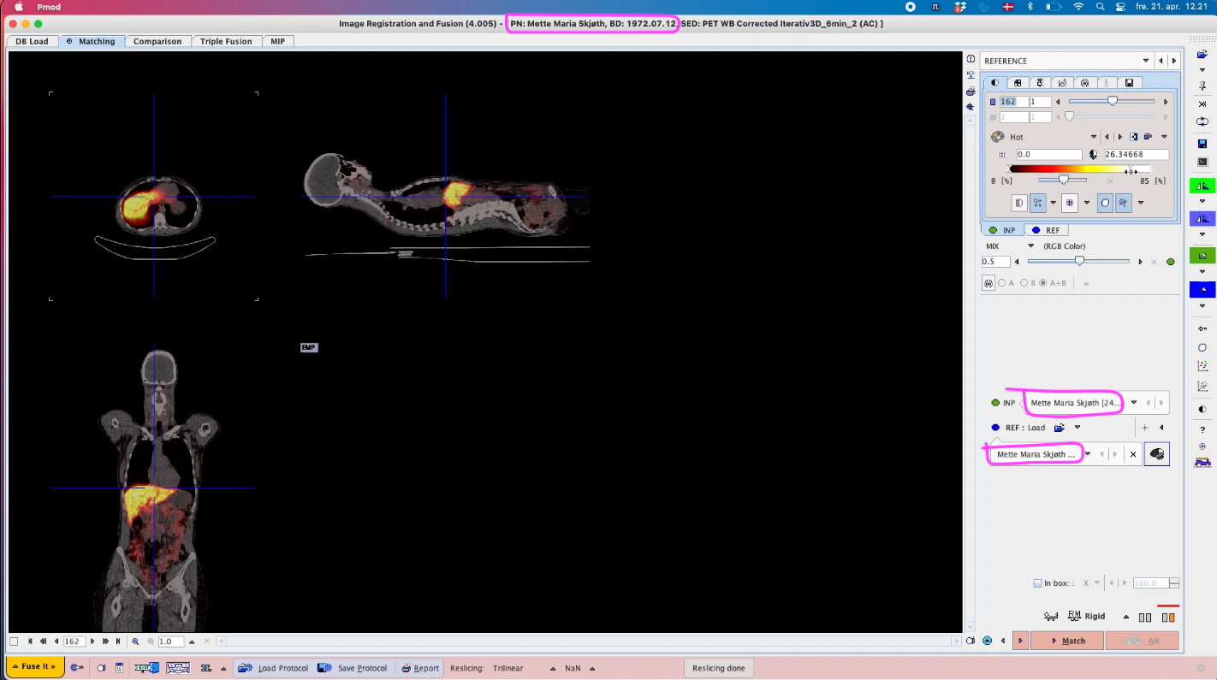Open the MIP tab
Image resolution: width=1217 pixels, height=680 pixels.
pyautogui.click(x=277, y=41)
